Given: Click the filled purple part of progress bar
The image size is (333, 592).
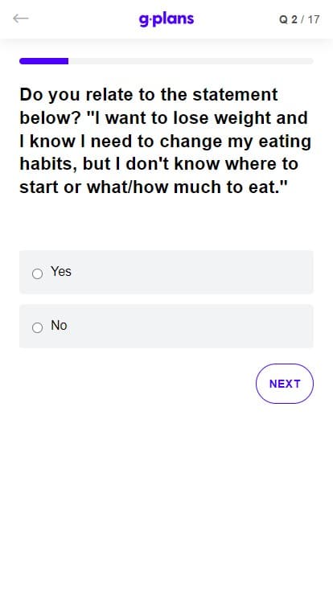Looking at the screenshot, I should (43, 61).
